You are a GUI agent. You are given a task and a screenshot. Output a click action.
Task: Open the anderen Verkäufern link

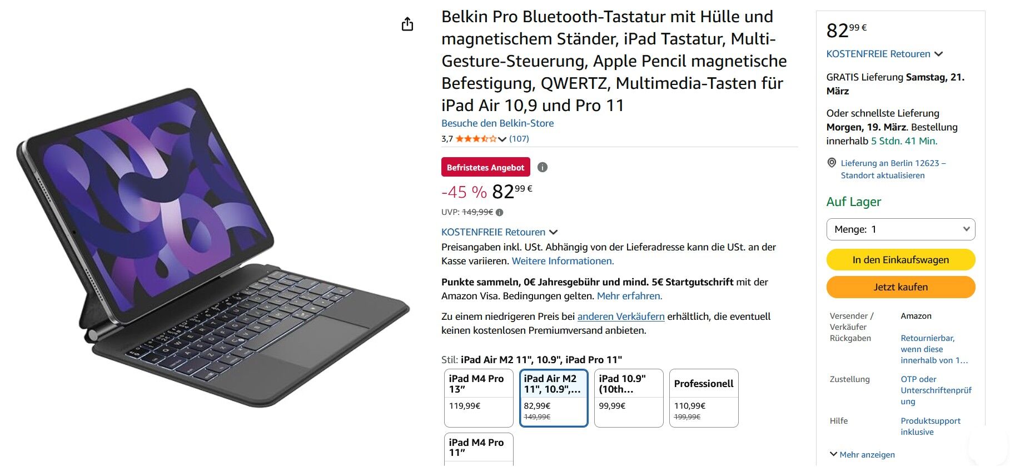click(621, 317)
